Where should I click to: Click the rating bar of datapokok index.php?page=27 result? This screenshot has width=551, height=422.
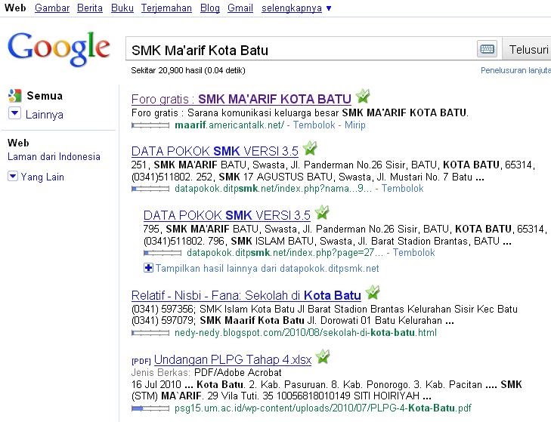coord(163,253)
